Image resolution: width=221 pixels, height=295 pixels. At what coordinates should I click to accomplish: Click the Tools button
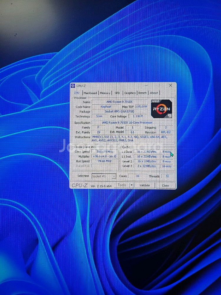(x=122, y=185)
